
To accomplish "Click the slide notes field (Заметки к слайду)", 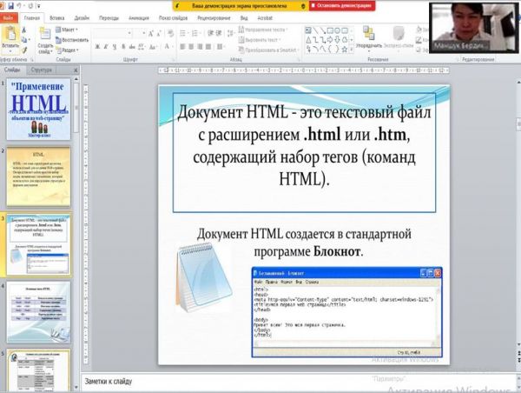I will [260, 379].
